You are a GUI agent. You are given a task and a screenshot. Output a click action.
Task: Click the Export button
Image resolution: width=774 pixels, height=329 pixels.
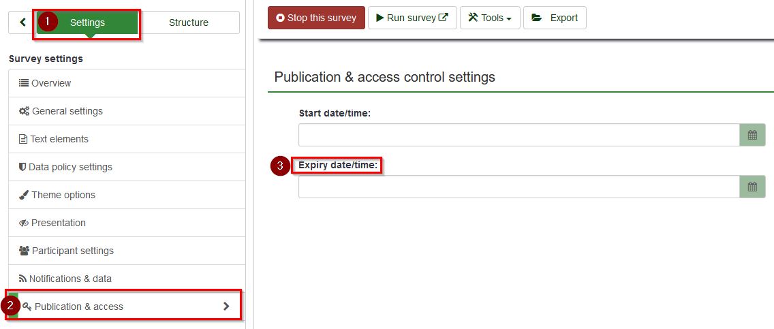(555, 18)
